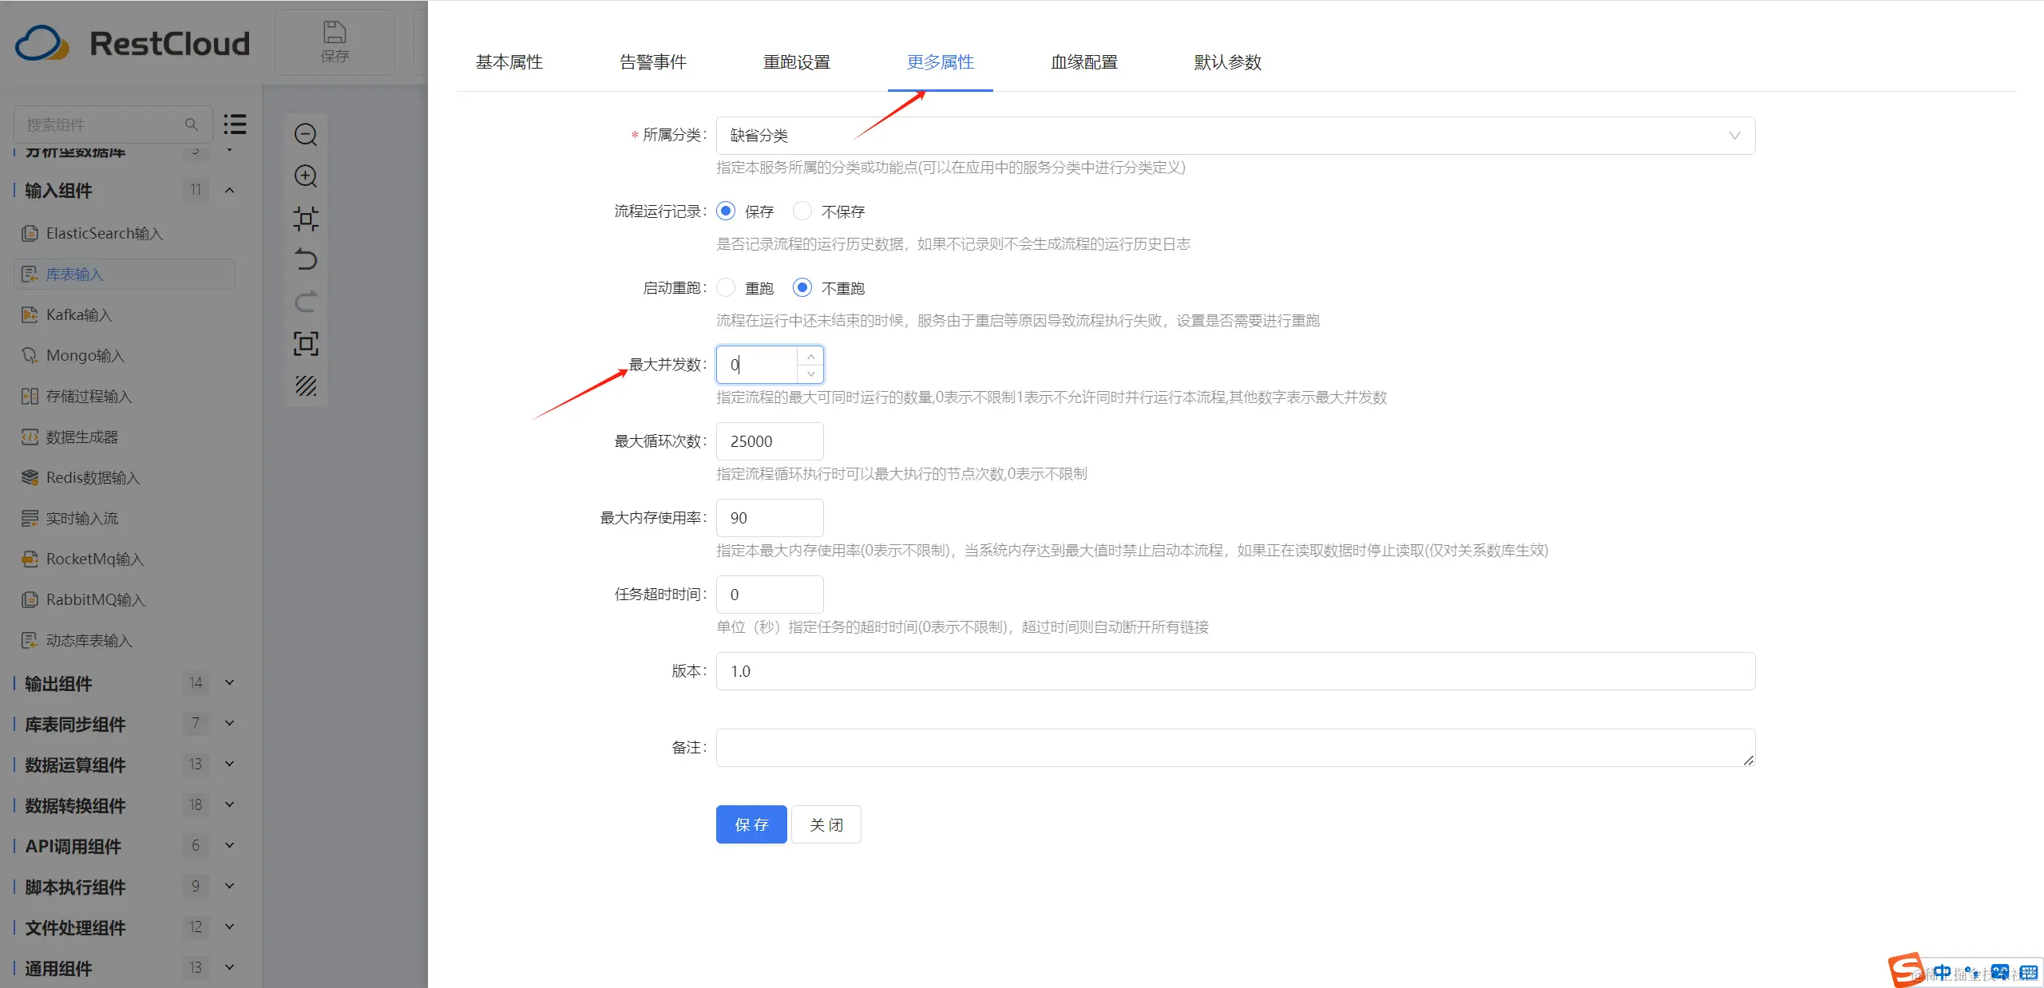Viewport: 2044px width, 988px height.
Task: Select 保存 radio for flow run records
Action: click(x=726, y=211)
